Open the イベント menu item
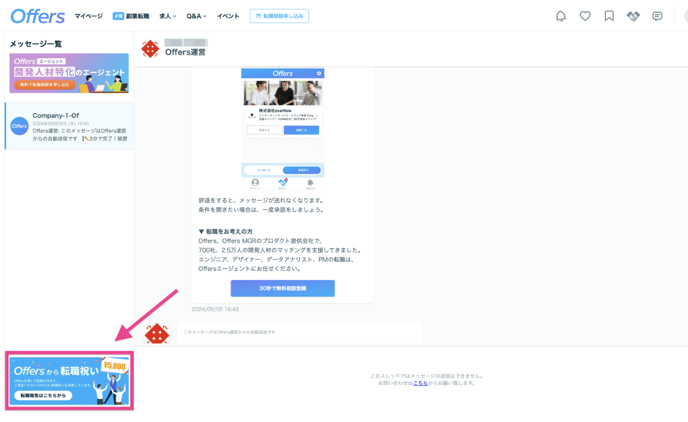The width and height of the screenshot is (688, 422). [228, 16]
